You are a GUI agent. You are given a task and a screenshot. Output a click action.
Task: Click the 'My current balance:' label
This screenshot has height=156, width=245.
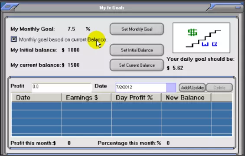tap(36, 65)
